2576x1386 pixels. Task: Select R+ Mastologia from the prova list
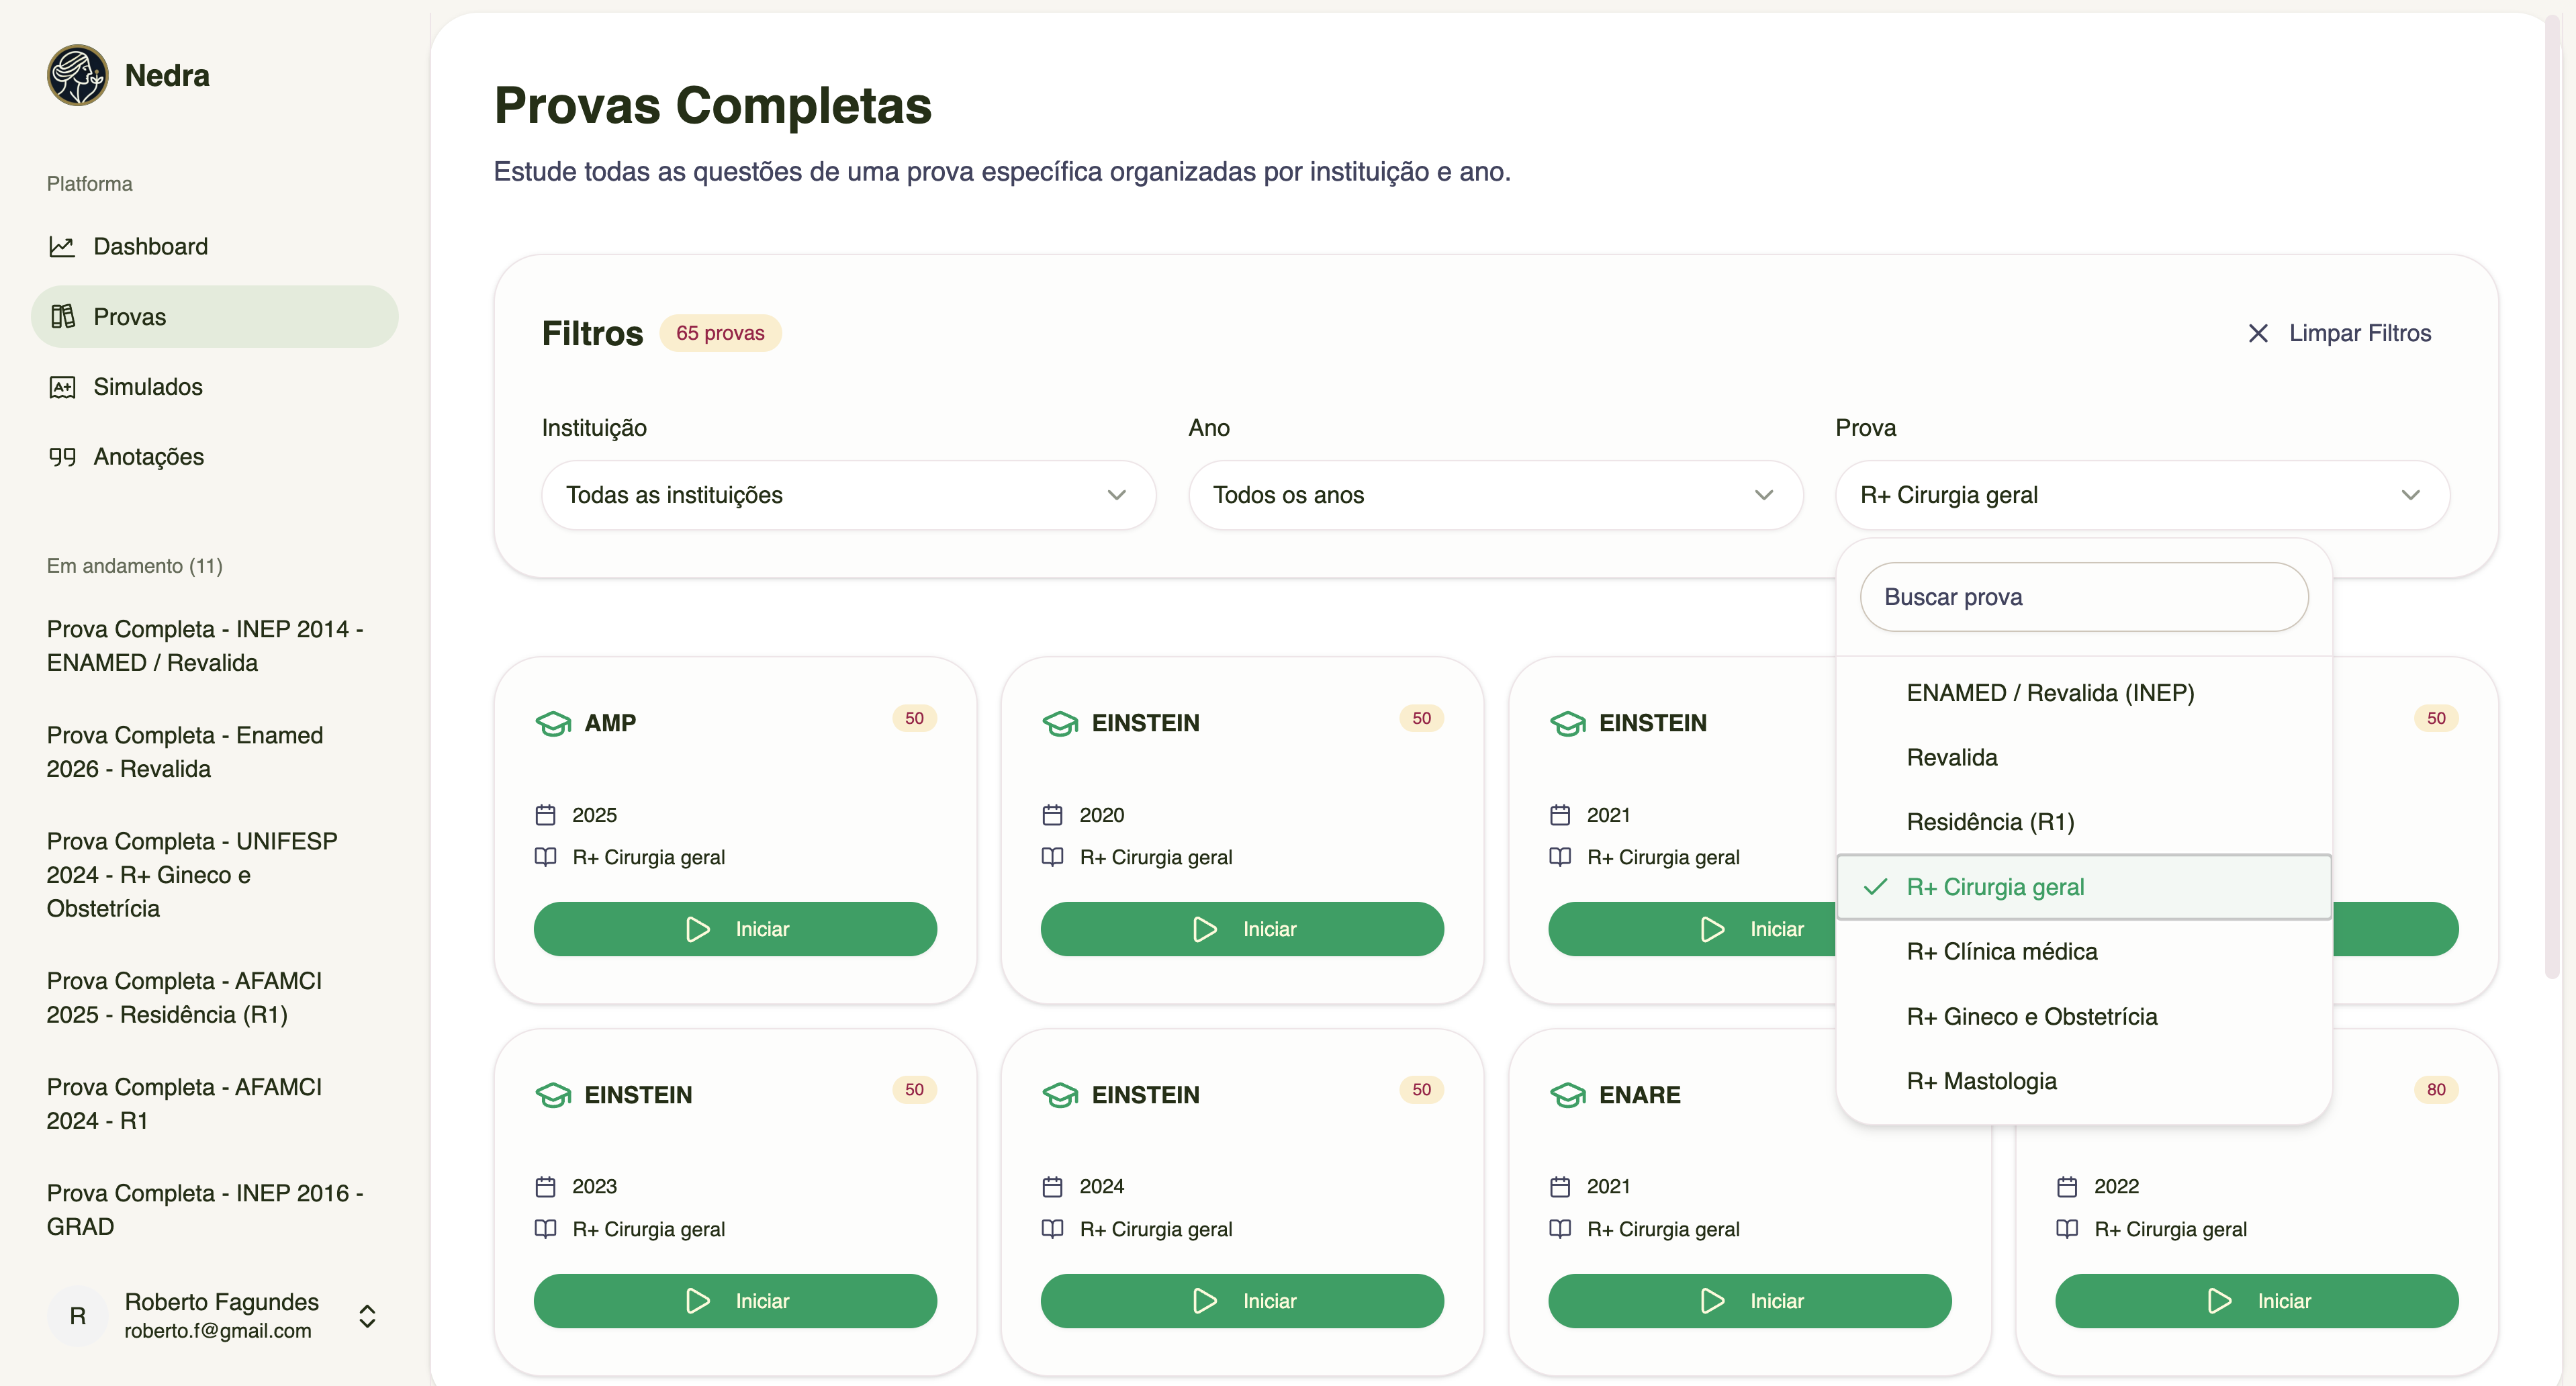pyautogui.click(x=1981, y=1081)
